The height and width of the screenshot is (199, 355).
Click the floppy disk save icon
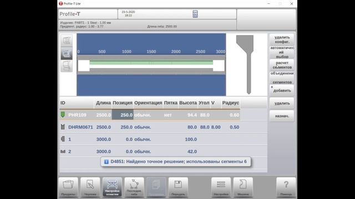[178, 187]
